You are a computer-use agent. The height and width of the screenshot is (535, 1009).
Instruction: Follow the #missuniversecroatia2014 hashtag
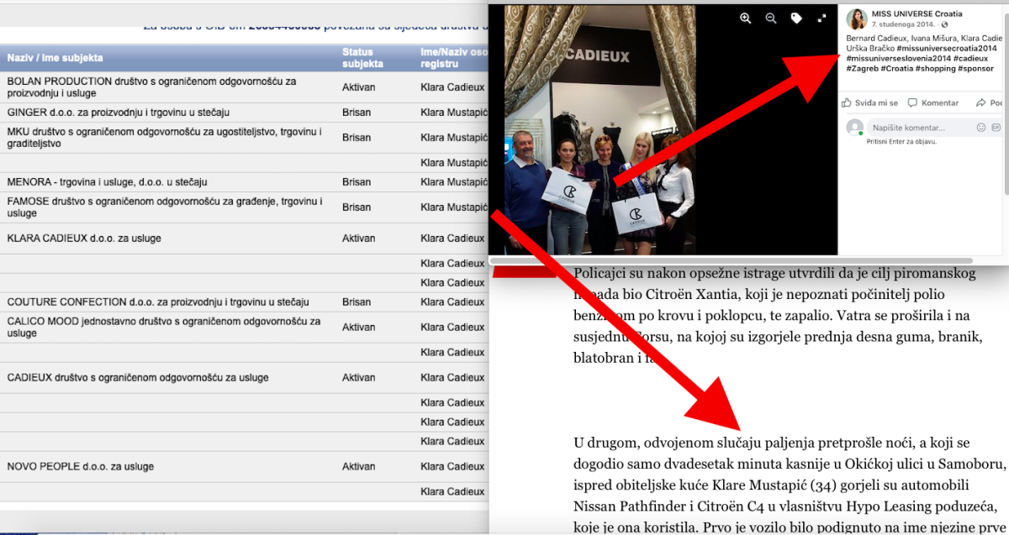coord(946,48)
